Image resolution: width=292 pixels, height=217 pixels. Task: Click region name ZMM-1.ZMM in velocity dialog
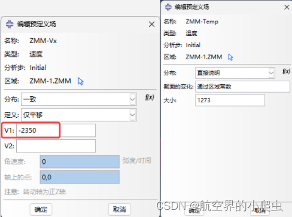pyautogui.click(x=50, y=81)
